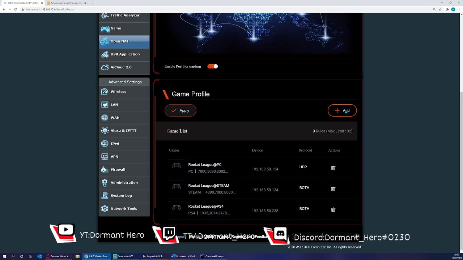
Task: Delete the Rocket League@PS4 rule
Action: click(x=333, y=210)
